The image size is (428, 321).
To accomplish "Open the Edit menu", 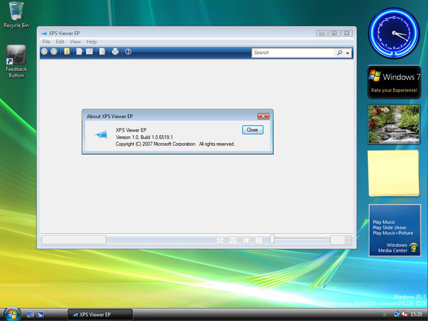I will (60, 42).
